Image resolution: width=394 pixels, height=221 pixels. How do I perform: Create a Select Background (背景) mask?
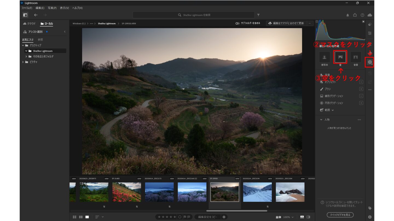356,57
